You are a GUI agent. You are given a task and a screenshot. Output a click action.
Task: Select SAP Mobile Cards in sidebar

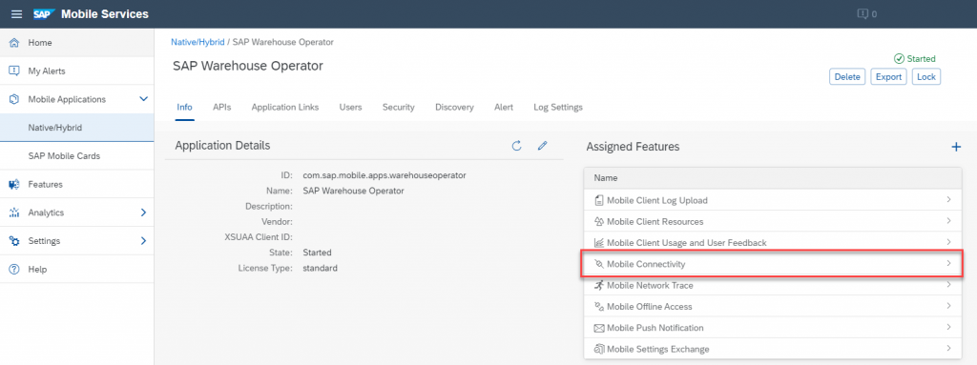point(64,155)
